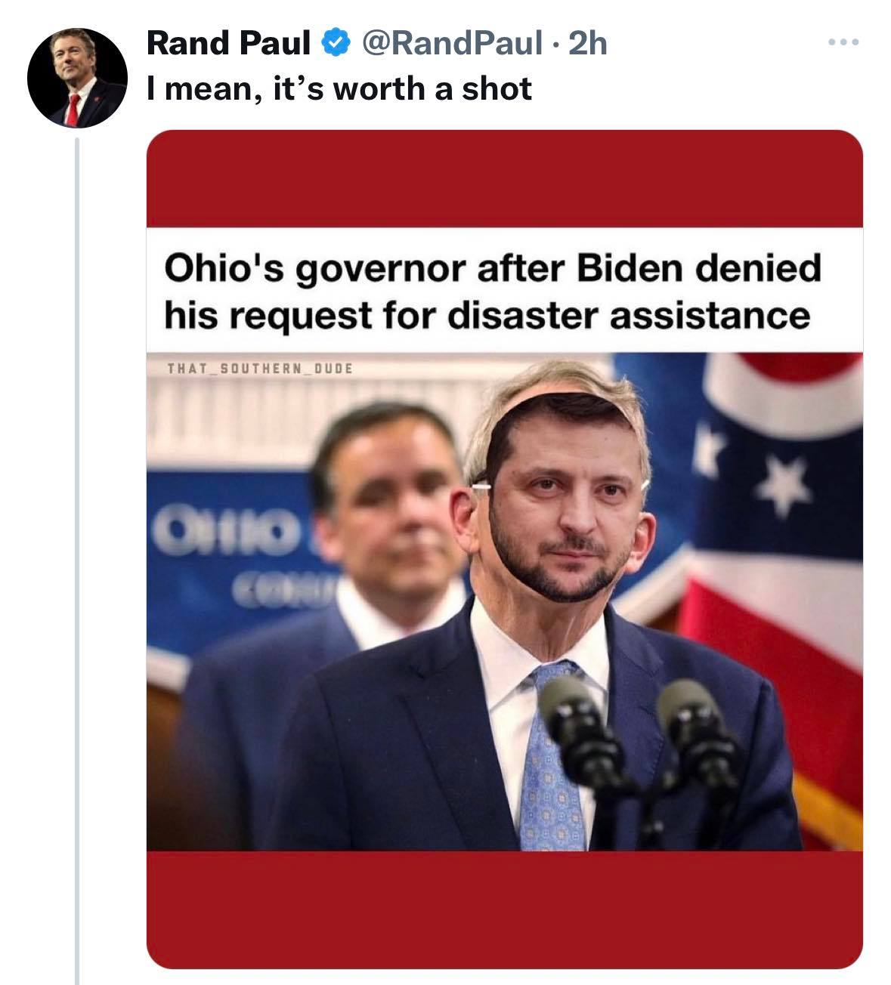Viewport: 891px width, 985px height.
Task: Click the "Ohio's governor after Biden denied" headline
Action: (x=493, y=268)
